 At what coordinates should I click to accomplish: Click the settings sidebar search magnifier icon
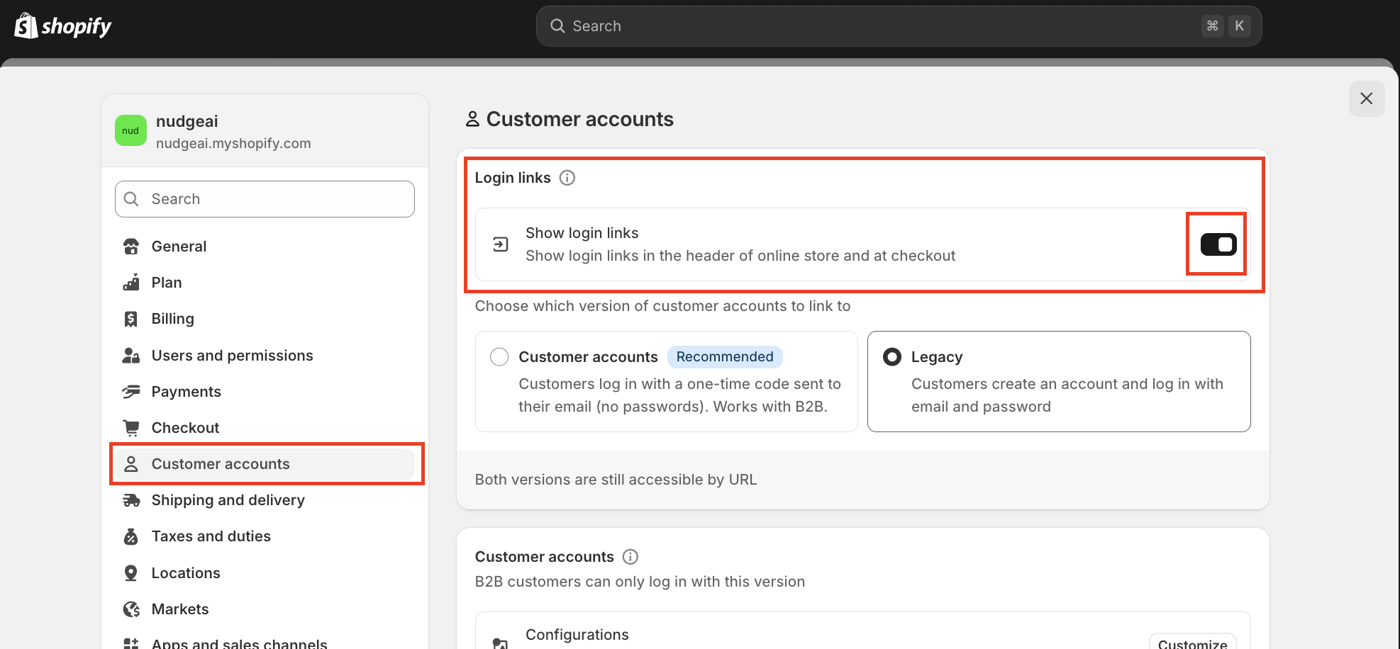coord(131,199)
